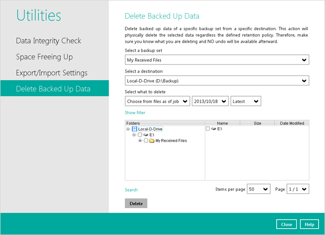The height and width of the screenshot is (235, 325).
Task: Open the Latest time dropdown
Action: (x=246, y=101)
